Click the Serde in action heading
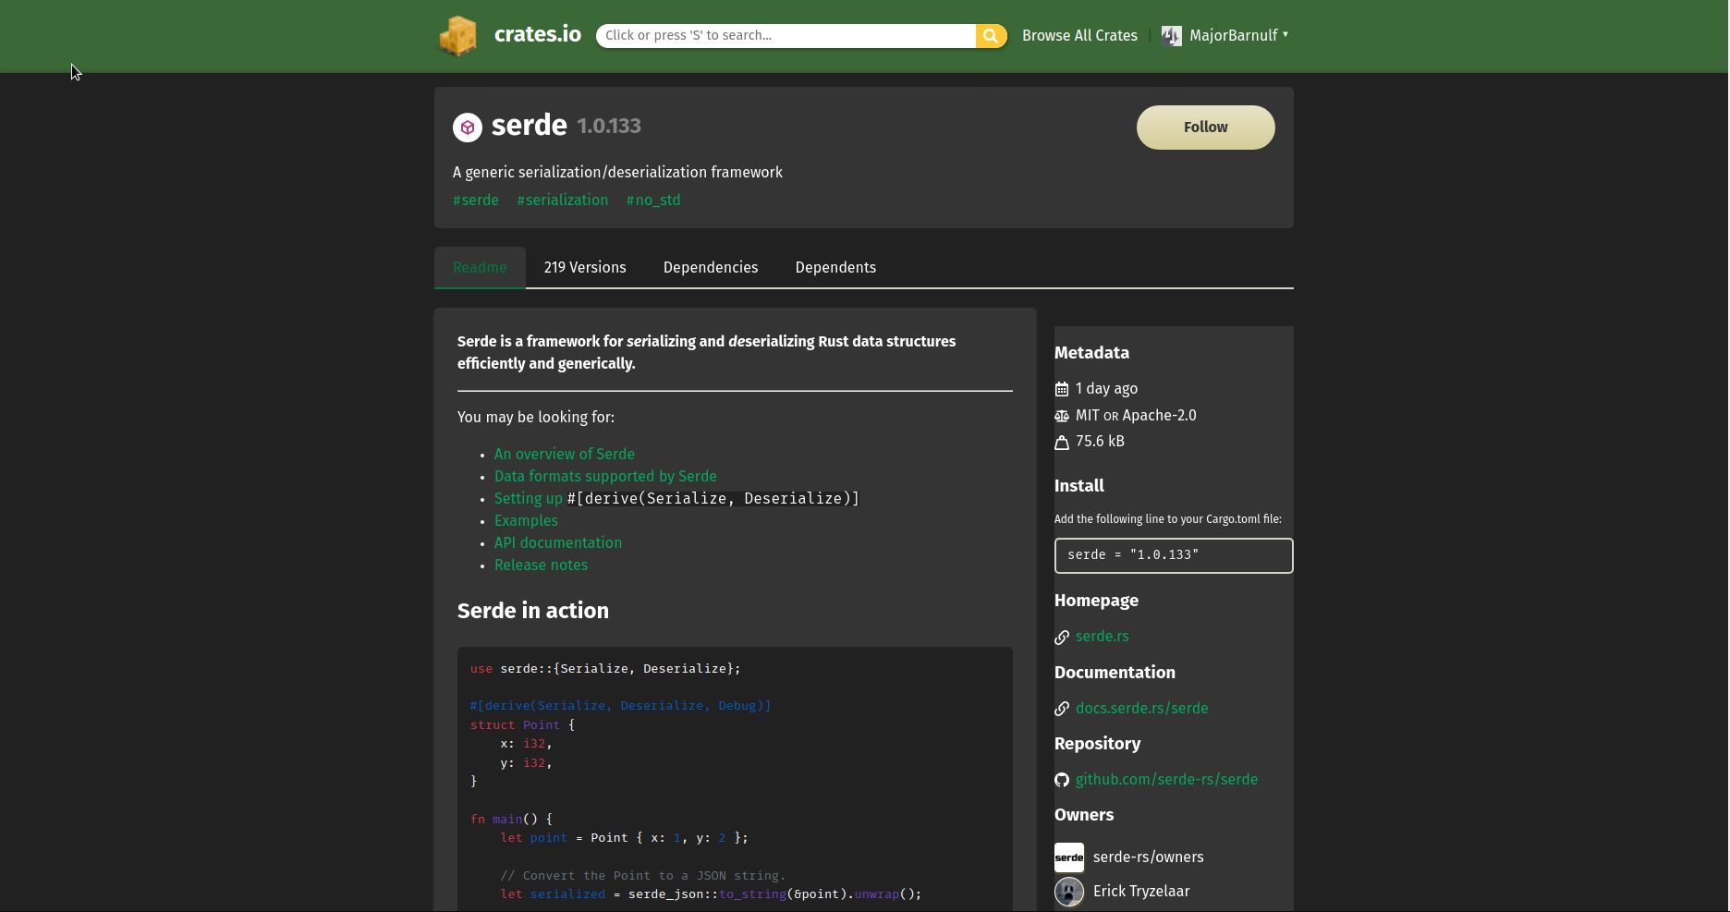This screenshot has width=1730, height=912. coord(533,611)
